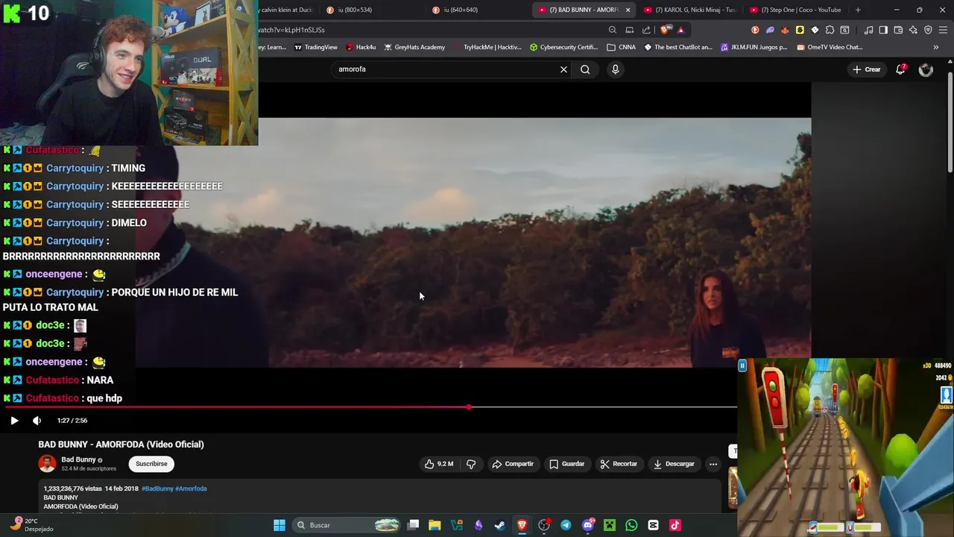
Task: Open Task View in taskbar
Action: [x=414, y=525]
